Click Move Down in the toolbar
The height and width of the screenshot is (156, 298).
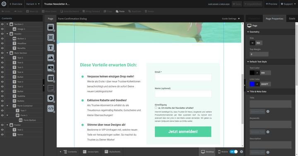[x=49, y=12]
